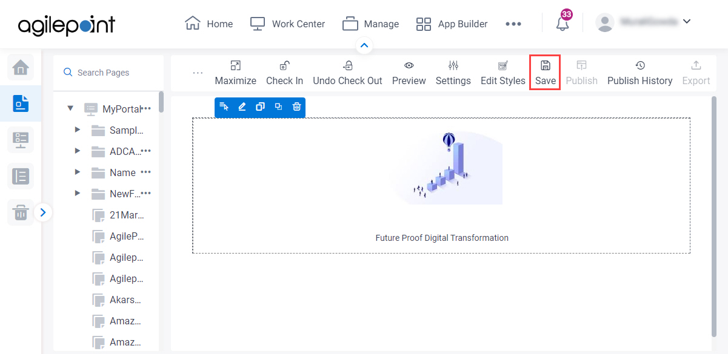Image resolution: width=728 pixels, height=354 pixels.
Task: Click the duplicate icon on the widget toolbar
Action: click(278, 107)
